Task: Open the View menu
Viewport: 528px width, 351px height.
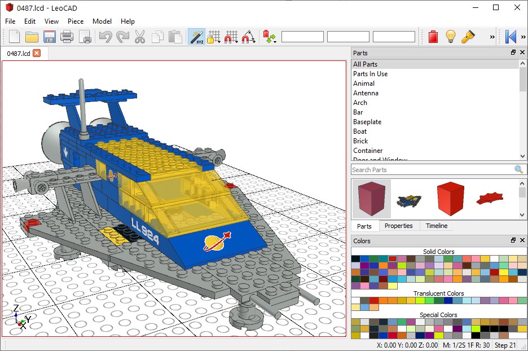Action: (x=51, y=21)
